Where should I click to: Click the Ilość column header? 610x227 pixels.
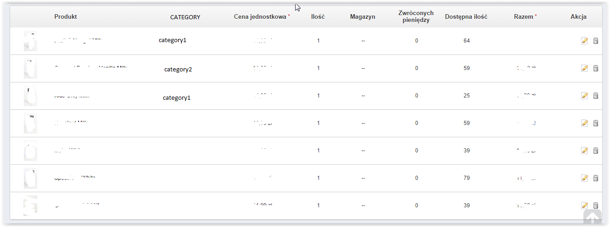[318, 17]
